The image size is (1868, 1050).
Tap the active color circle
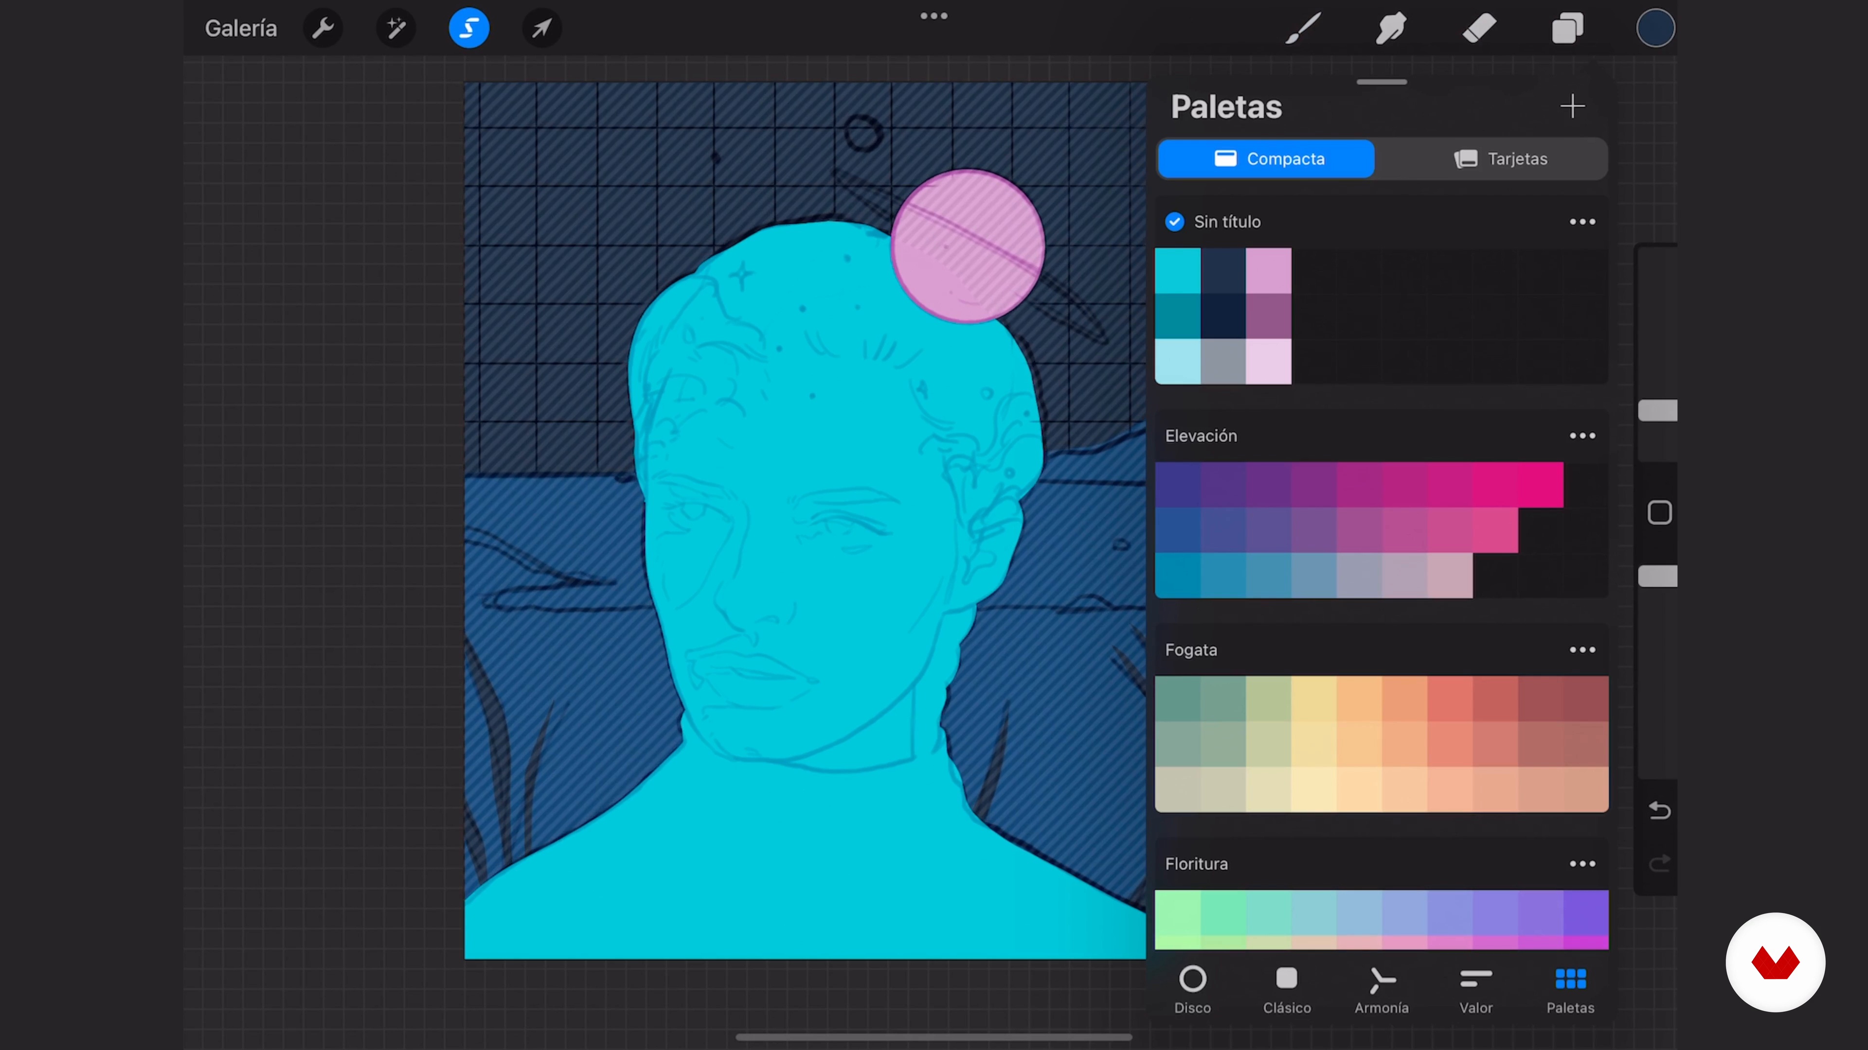click(x=1655, y=28)
